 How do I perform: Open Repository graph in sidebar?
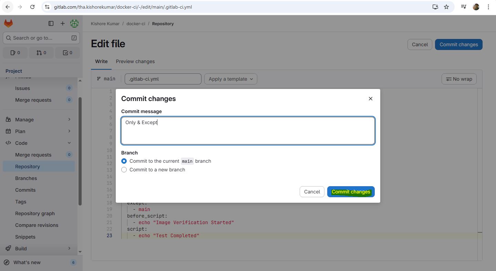pyautogui.click(x=35, y=213)
